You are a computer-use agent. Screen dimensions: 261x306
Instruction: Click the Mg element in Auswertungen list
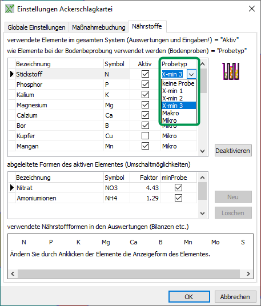[x=106, y=242]
